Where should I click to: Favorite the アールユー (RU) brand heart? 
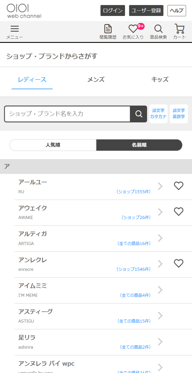coord(179,186)
